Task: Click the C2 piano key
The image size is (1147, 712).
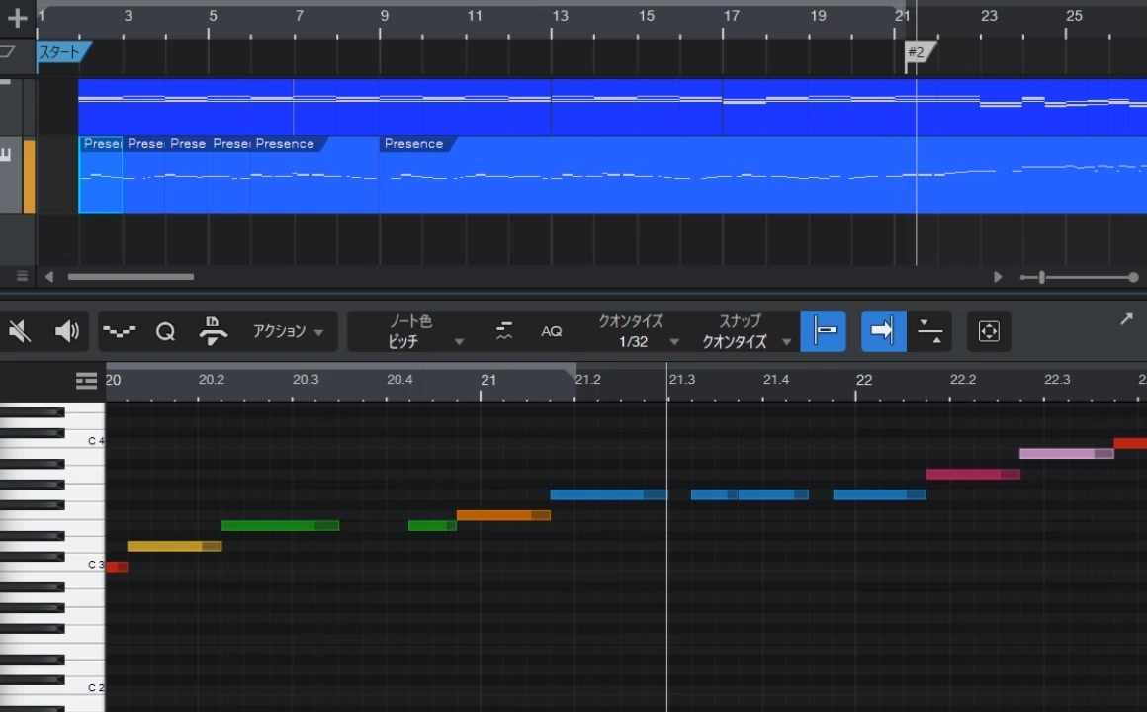Action: click(x=88, y=688)
